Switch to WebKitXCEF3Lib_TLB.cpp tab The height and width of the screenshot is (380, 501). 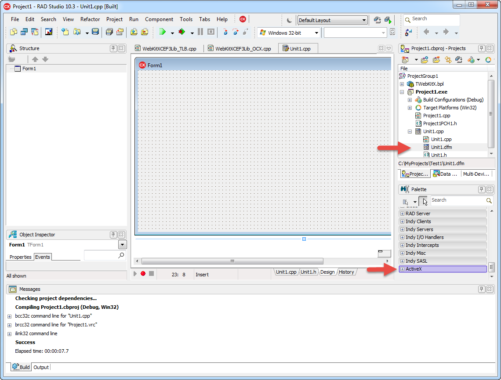[166, 48]
